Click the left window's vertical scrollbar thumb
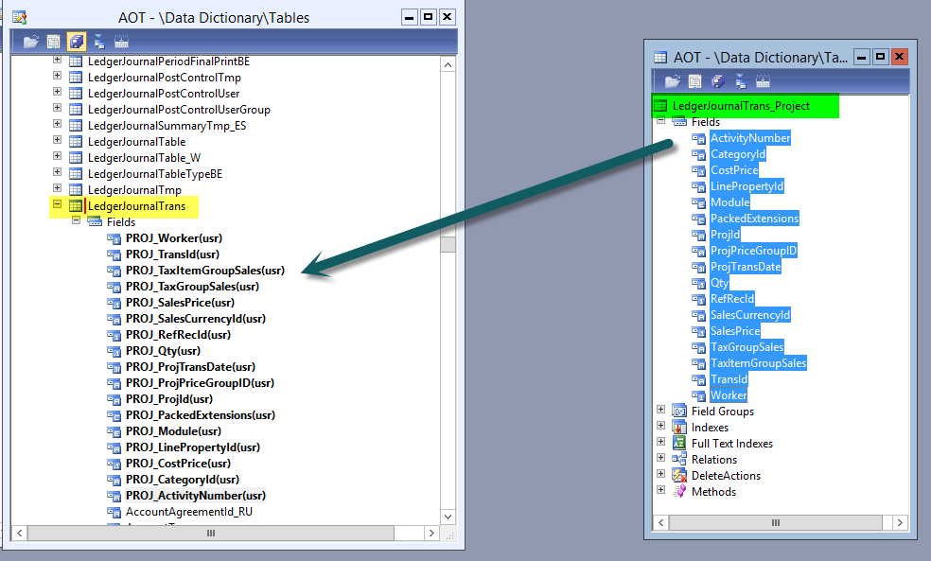This screenshot has width=931, height=561. 448,244
